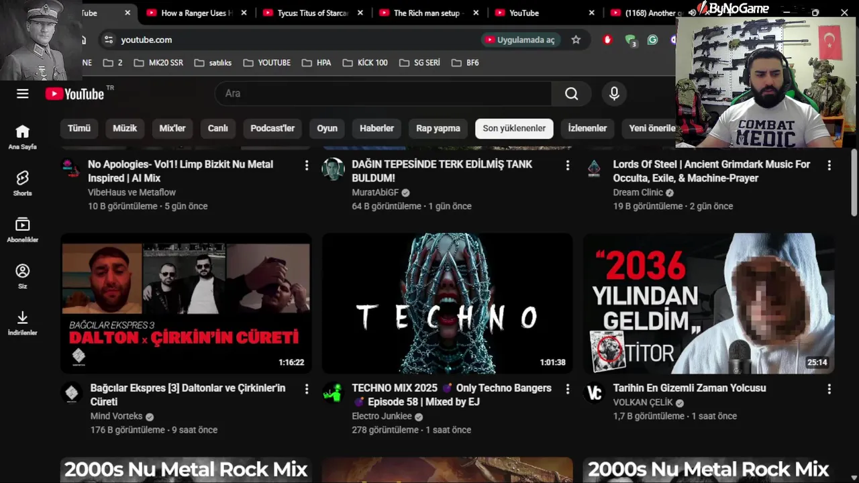859x483 pixels.
Task: Select the Haberler filter chip
Action: point(376,128)
